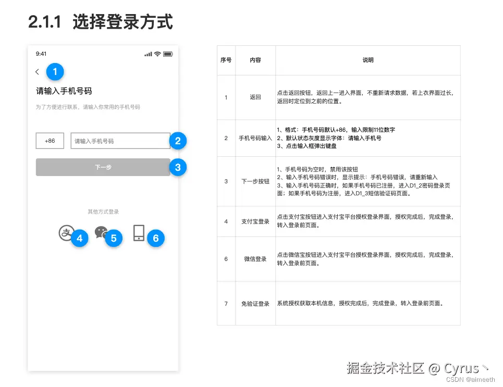503x387 pixels.
Task: Click the 下一步按钮 table cell
Action: tap(255, 181)
